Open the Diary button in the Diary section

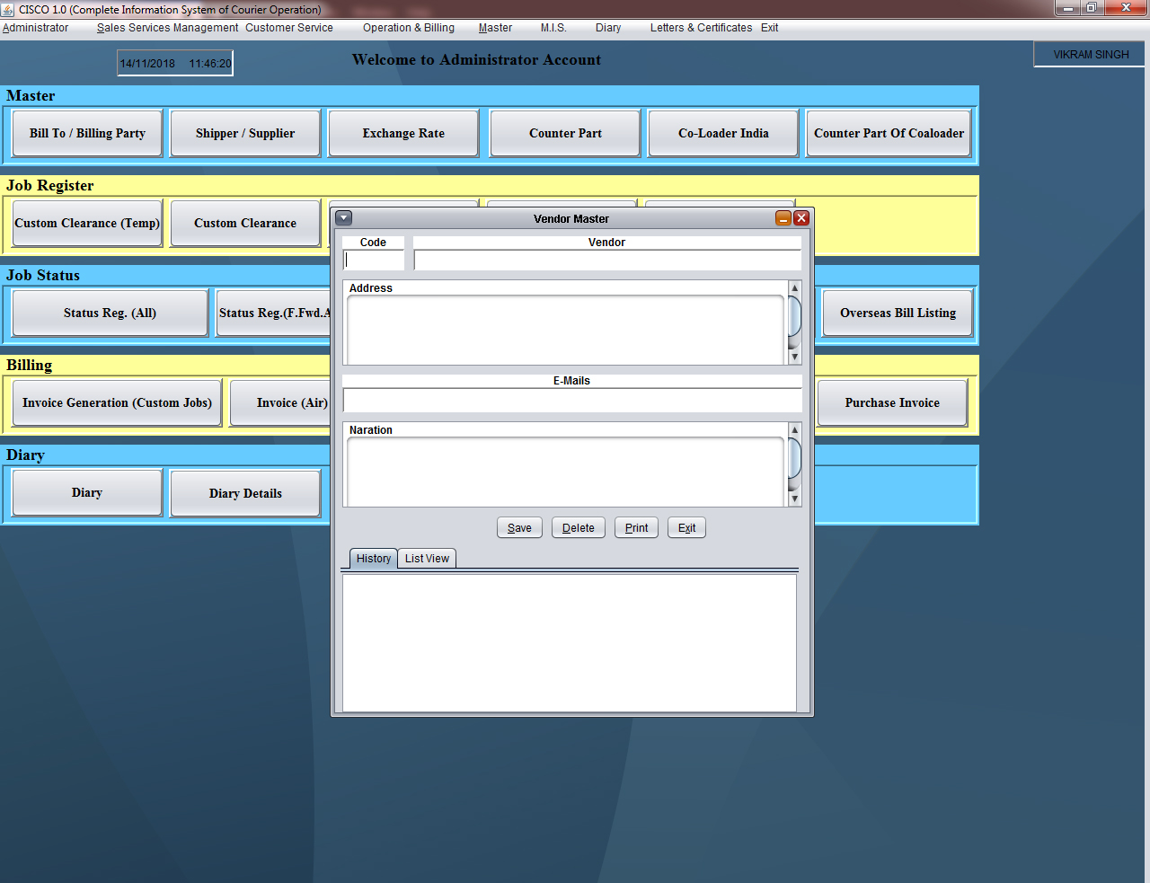[87, 492]
